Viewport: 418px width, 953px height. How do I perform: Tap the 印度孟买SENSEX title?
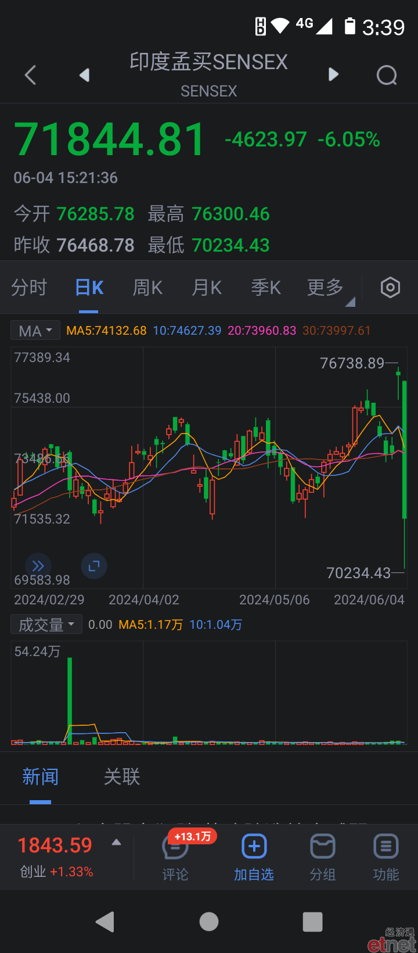point(209,62)
